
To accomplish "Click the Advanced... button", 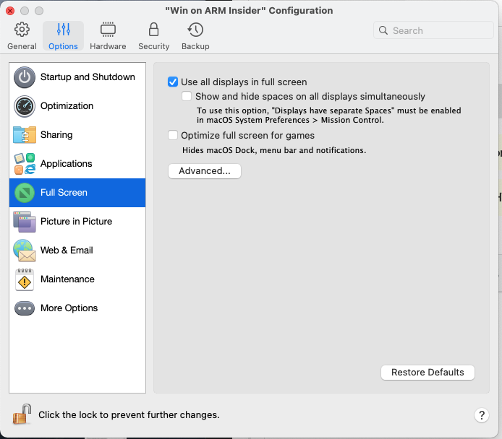I will [205, 171].
